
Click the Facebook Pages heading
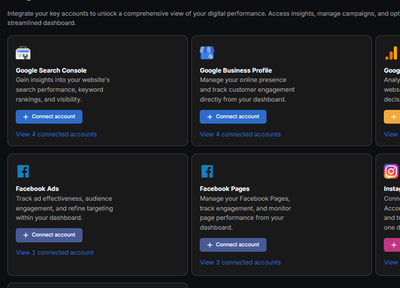tap(225, 189)
